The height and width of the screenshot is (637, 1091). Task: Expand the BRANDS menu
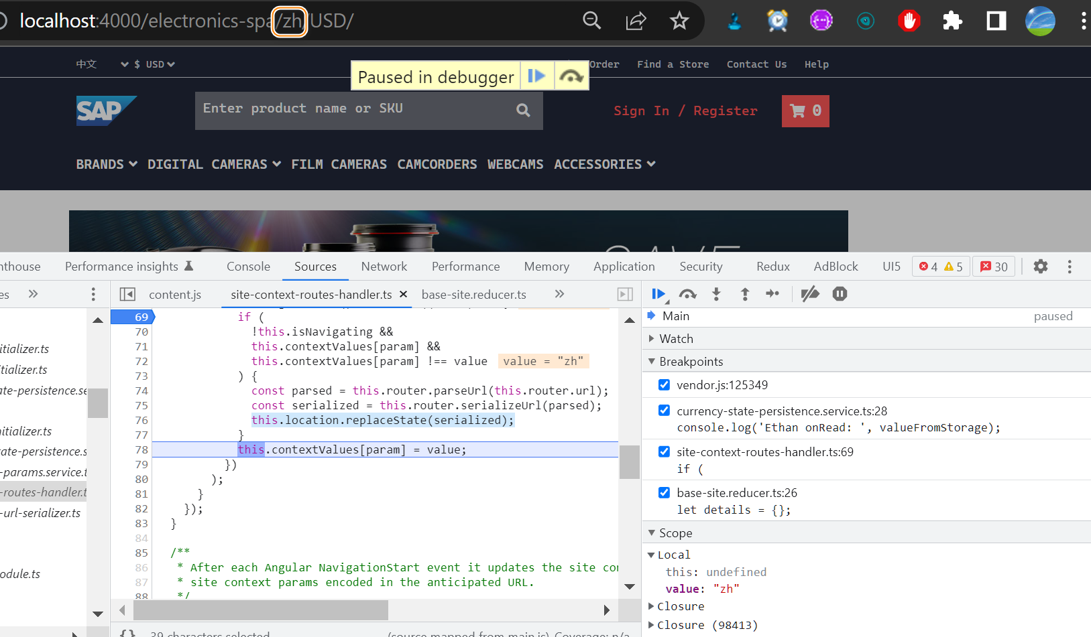(107, 164)
